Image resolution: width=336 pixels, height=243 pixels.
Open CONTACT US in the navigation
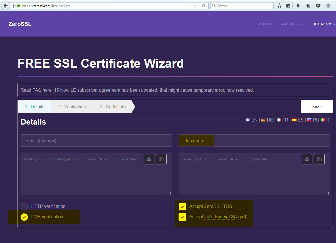click(x=293, y=24)
